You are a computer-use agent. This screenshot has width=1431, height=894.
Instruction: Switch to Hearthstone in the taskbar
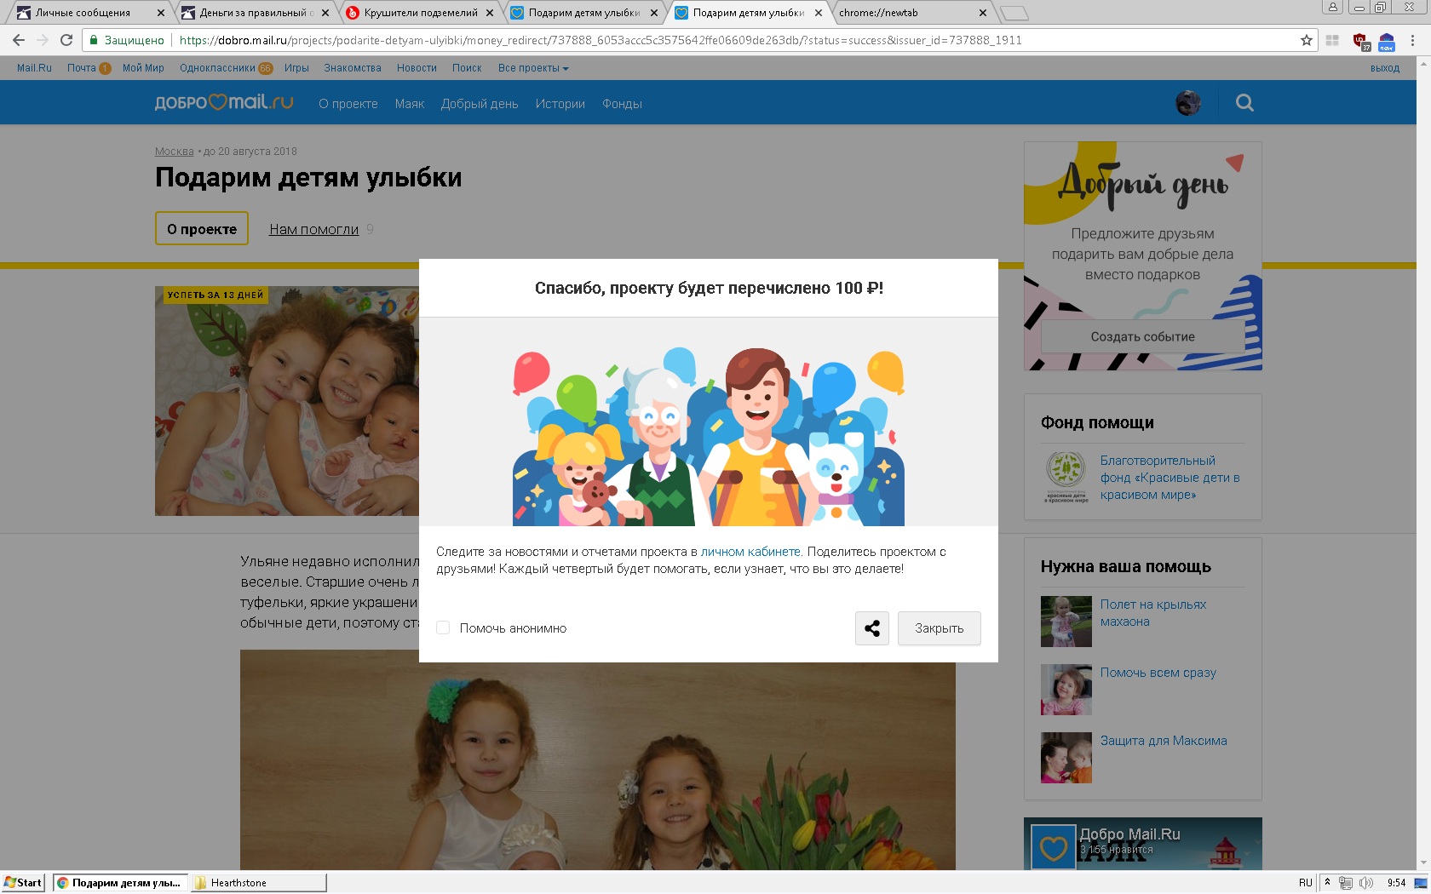tap(258, 883)
